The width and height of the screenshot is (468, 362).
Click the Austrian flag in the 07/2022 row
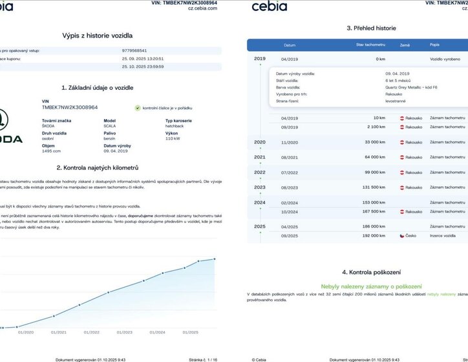click(x=402, y=173)
